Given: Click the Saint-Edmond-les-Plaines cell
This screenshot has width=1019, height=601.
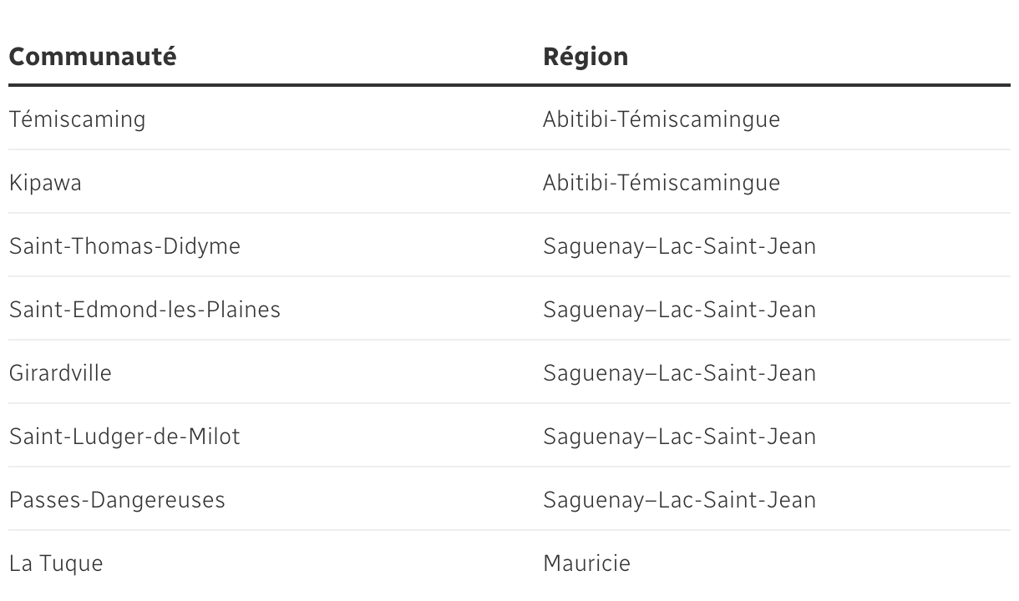Looking at the screenshot, I should (x=144, y=310).
